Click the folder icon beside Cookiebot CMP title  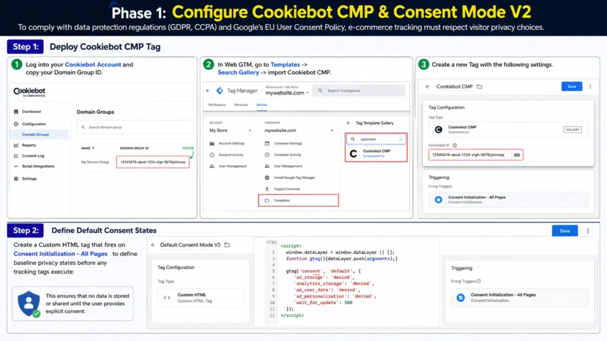480,86
